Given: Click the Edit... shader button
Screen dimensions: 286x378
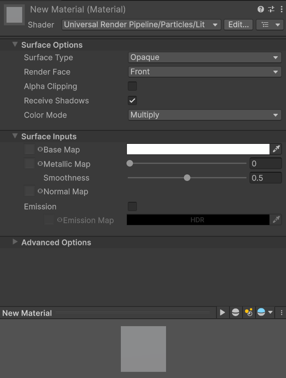Looking at the screenshot, I should click(239, 24).
